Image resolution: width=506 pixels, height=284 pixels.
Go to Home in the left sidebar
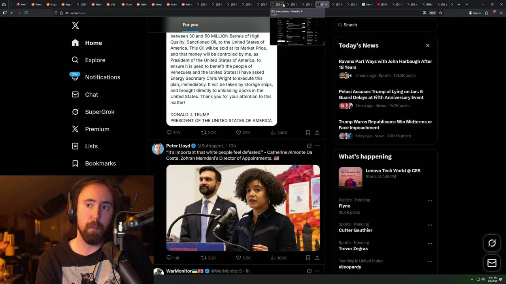pos(87,43)
